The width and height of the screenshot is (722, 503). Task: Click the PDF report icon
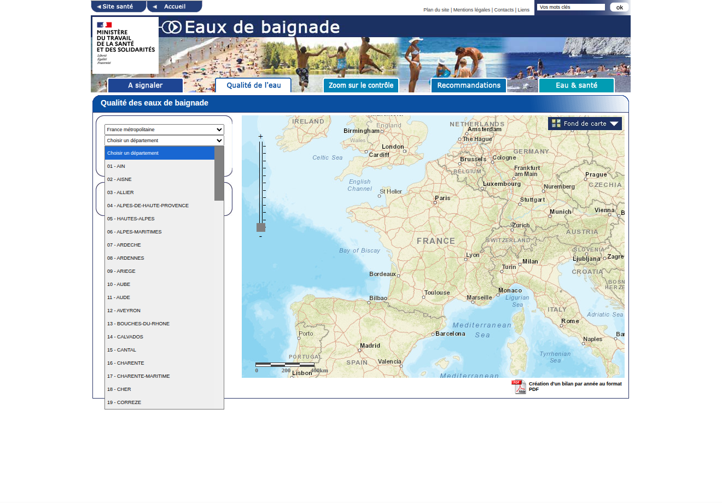click(518, 387)
